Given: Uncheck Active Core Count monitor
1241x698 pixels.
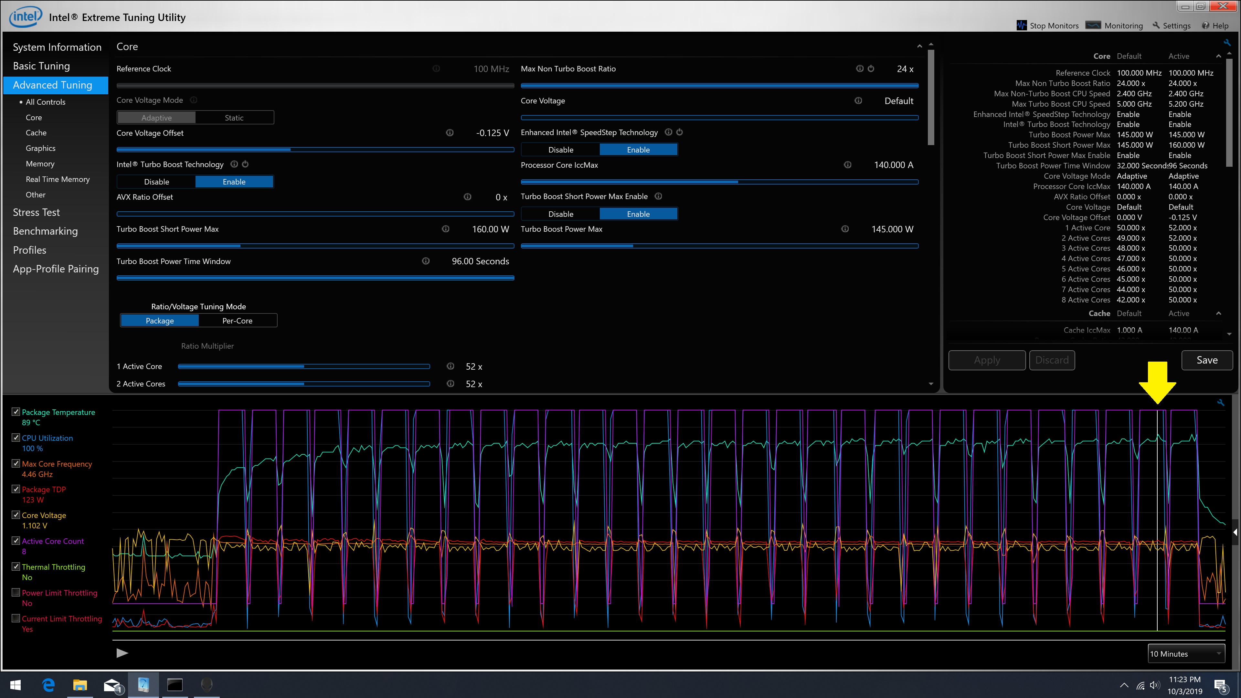Looking at the screenshot, I should click(x=16, y=541).
